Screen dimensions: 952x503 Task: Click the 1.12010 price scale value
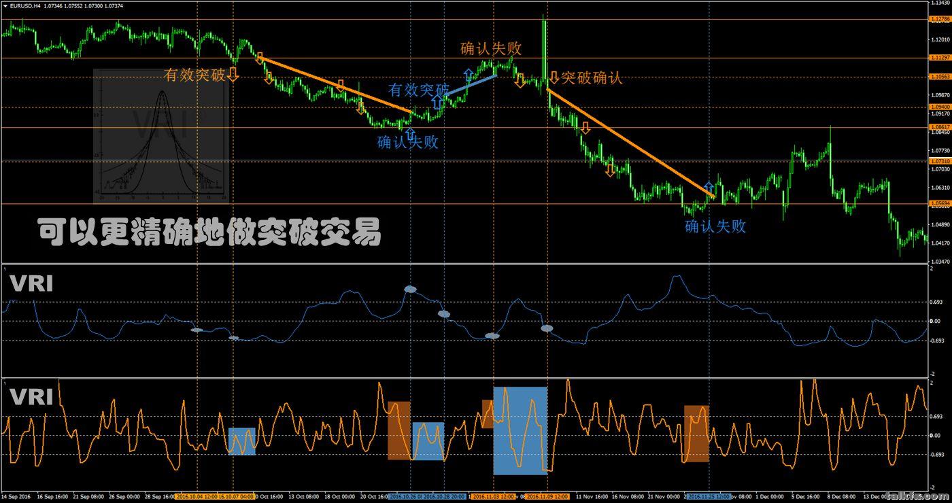click(x=939, y=39)
